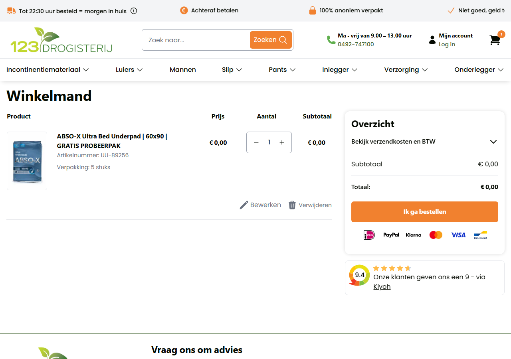
Task: Decrease quantity with the minus icon
Action: click(x=256, y=142)
